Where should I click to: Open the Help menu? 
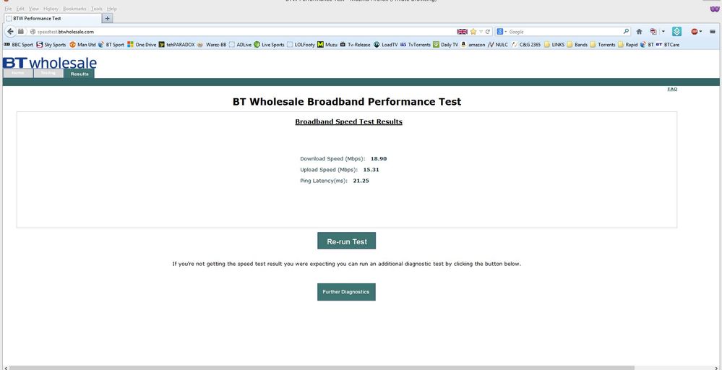[112, 9]
